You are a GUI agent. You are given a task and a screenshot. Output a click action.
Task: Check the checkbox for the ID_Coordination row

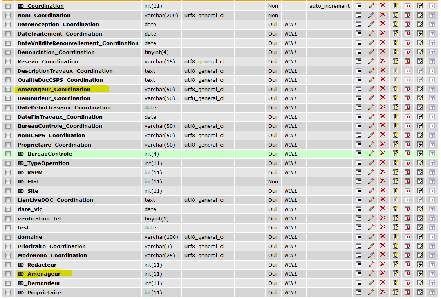(x=8, y=6)
